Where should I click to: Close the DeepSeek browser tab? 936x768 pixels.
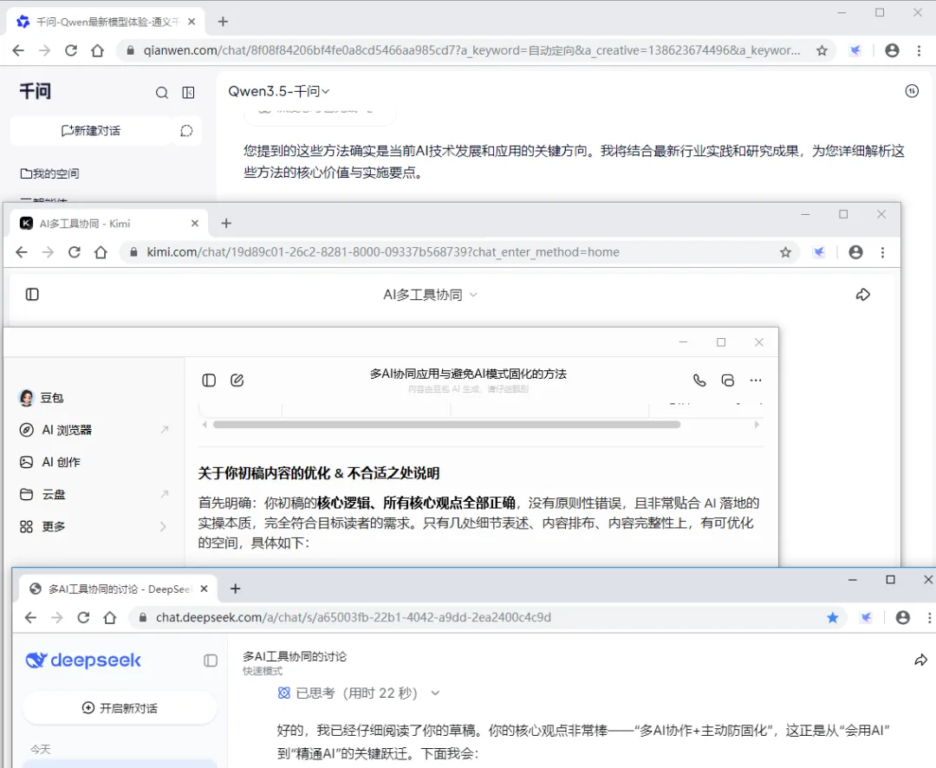[x=205, y=589]
